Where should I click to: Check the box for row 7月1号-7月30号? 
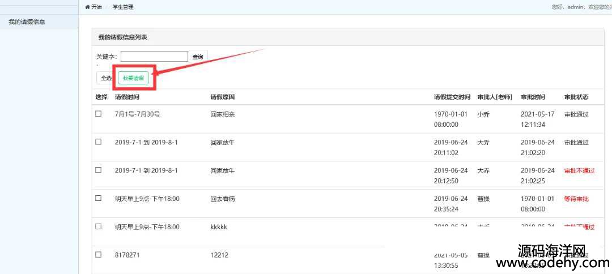(99, 114)
